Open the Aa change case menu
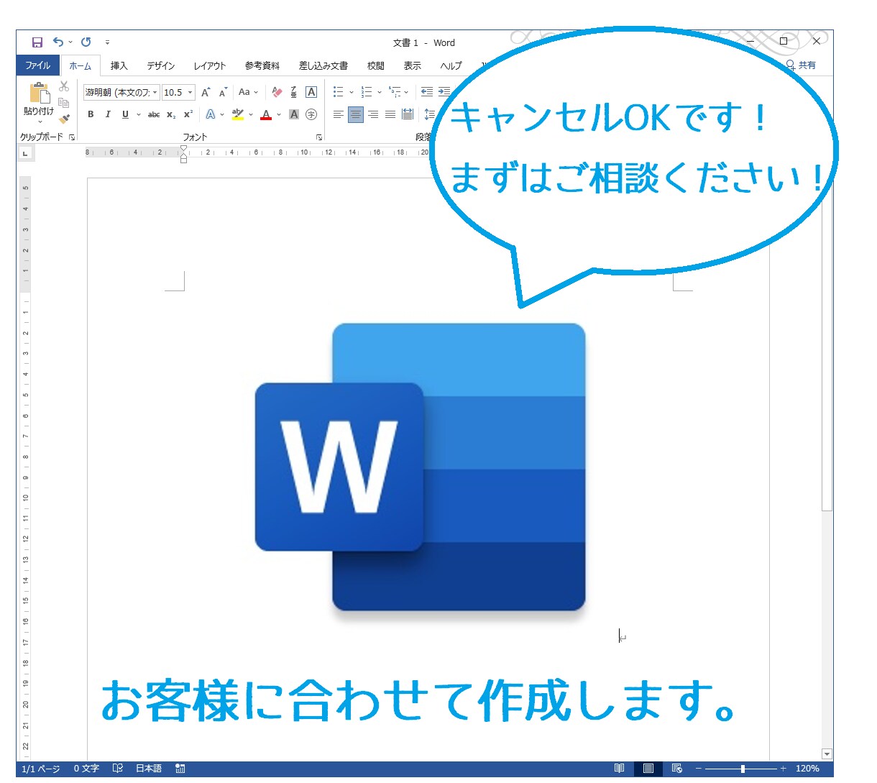 pyautogui.click(x=248, y=92)
